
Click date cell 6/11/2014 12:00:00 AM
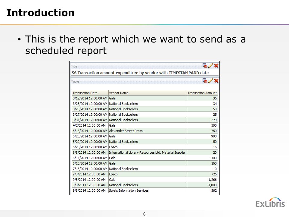pyautogui.click(x=90, y=158)
